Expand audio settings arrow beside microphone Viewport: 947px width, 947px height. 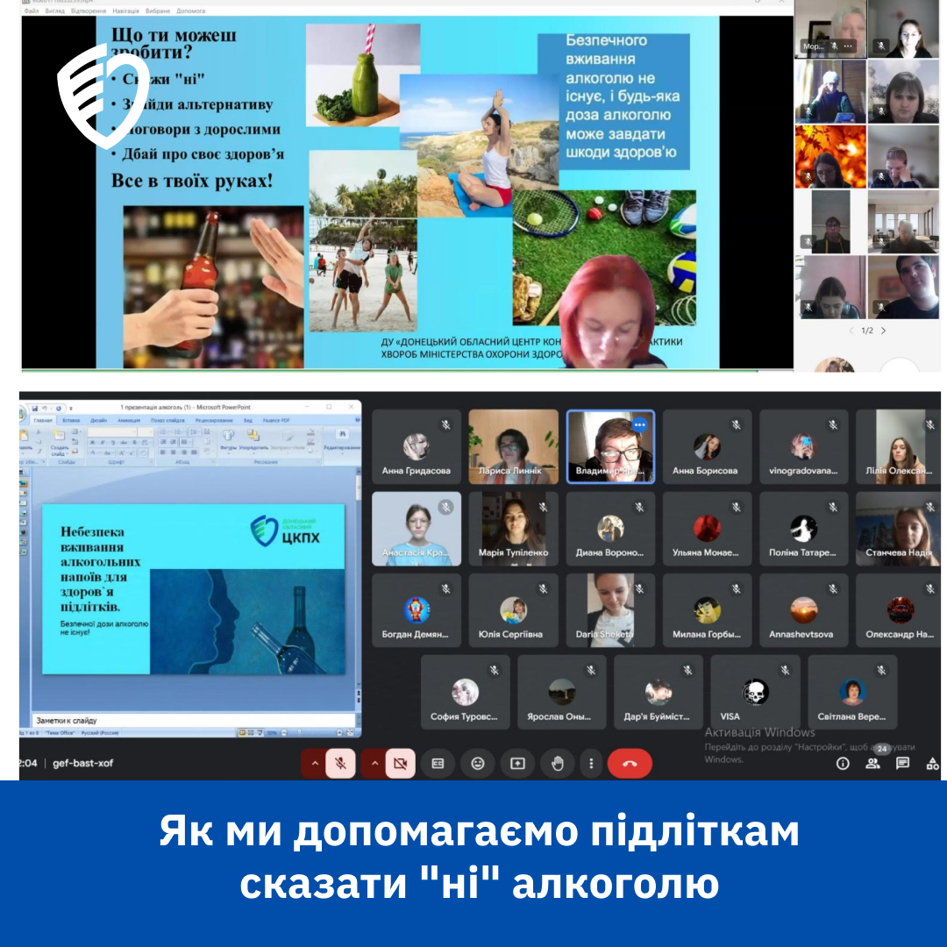(x=314, y=764)
